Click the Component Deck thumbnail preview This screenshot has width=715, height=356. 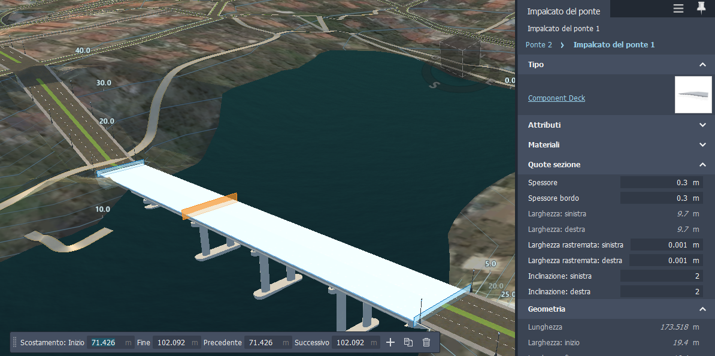click(693, 95)
